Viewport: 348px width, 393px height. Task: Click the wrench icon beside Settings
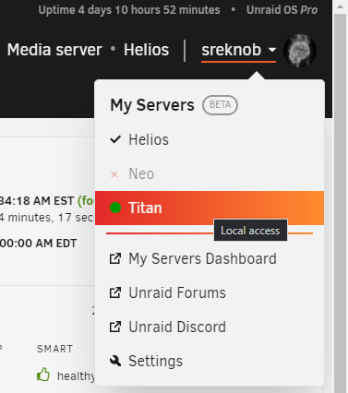[x=115, y=361]
